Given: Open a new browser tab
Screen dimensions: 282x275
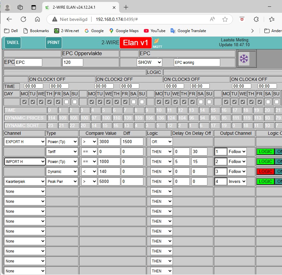Looking at the screenshot, I should [126, 7].
